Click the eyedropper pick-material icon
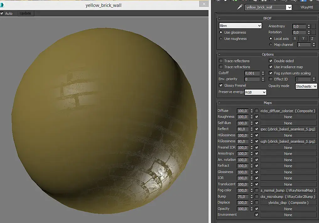This screenshot has width=319, height=223. click(240, 7)
